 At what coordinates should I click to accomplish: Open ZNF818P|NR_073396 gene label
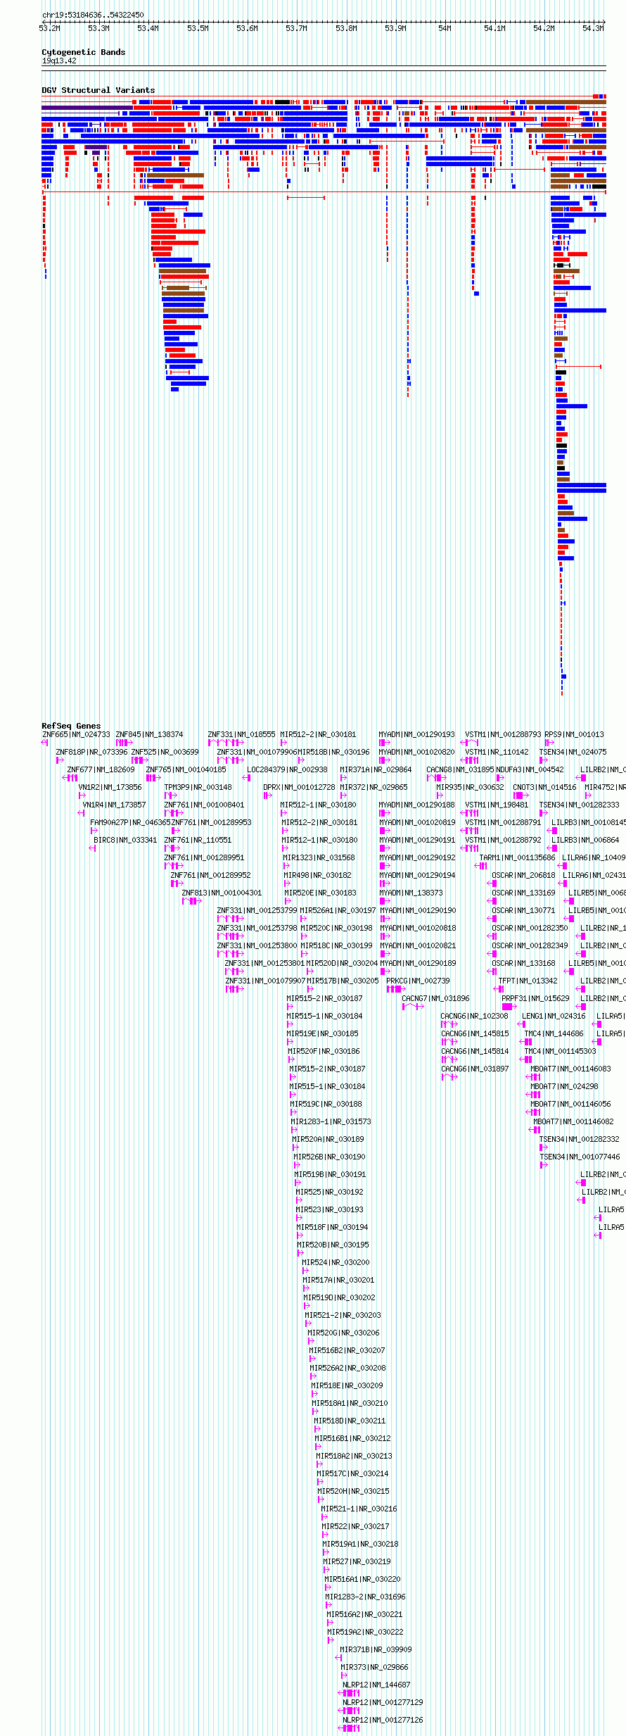(91, 752)
